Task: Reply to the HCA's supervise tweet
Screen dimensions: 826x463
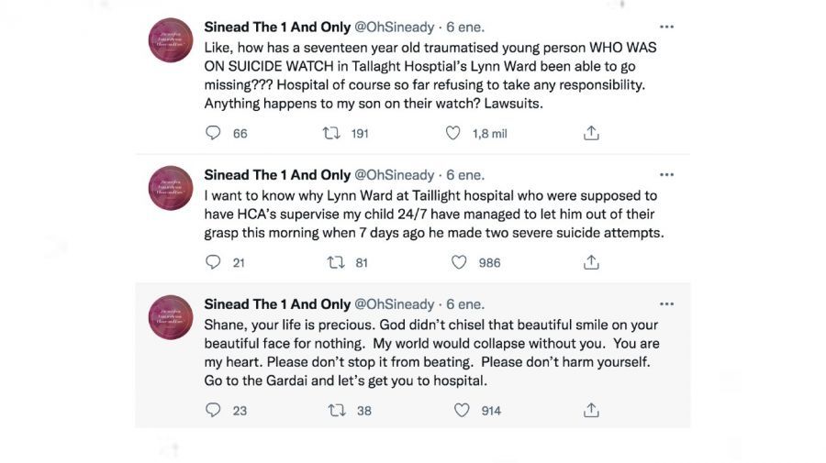Action: (213, 262)
